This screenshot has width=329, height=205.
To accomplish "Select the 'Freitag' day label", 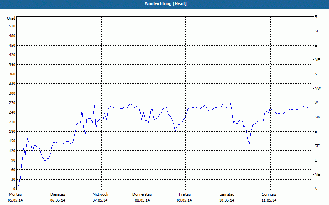I will point(185,194).
